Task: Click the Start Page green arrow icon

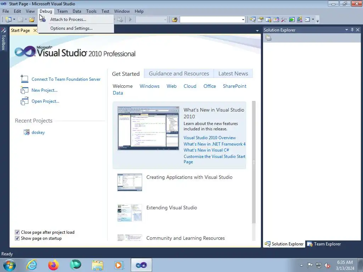Action: click(292, 20)
